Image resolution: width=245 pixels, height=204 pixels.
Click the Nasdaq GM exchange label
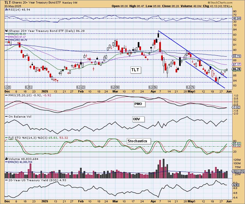pos(70,3)
